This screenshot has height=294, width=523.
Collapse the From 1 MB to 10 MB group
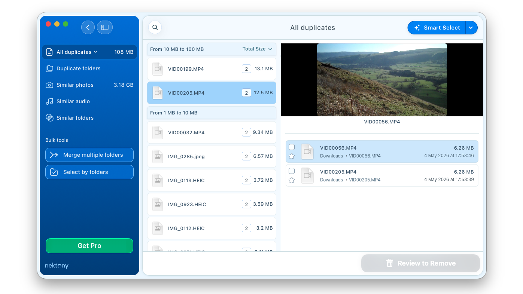[212, 113]
